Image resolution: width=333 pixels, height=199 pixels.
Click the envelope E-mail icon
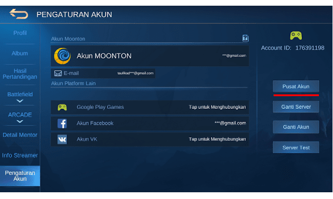(x=58, y=73)
